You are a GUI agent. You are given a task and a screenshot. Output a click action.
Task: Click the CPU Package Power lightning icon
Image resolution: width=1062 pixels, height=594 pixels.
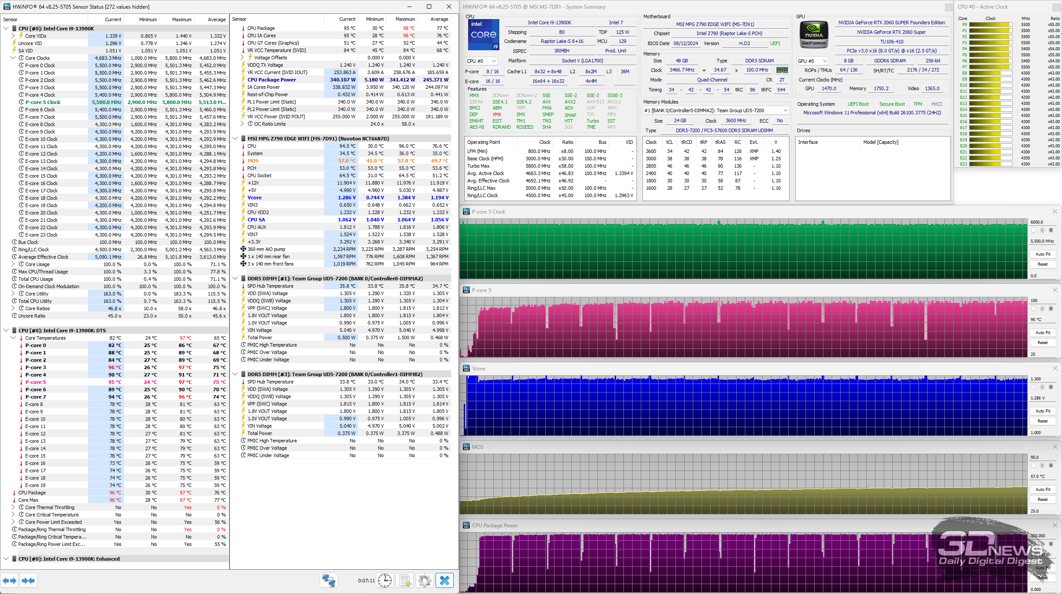pos(243,80)
